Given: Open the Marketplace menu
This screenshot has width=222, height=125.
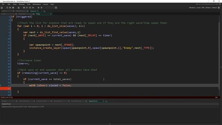Looking at the screenshot, I should pyautogui.click(x=37, y=4).
